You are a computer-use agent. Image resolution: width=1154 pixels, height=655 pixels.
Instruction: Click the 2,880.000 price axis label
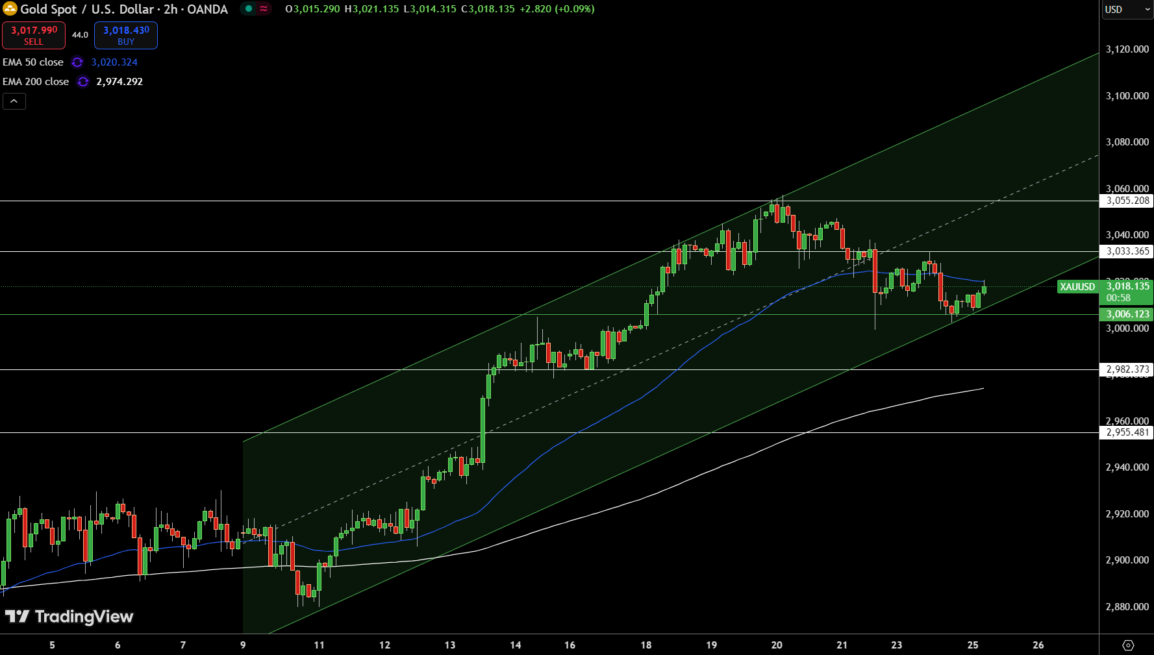pos(1127,607)
